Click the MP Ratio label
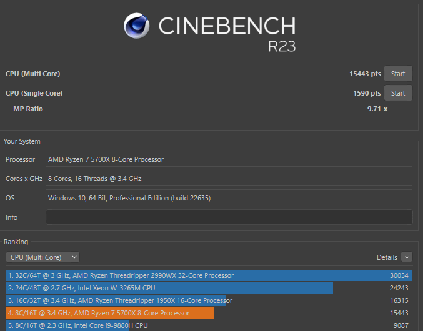This screenshot has width=423, height=331. point(28,109)
